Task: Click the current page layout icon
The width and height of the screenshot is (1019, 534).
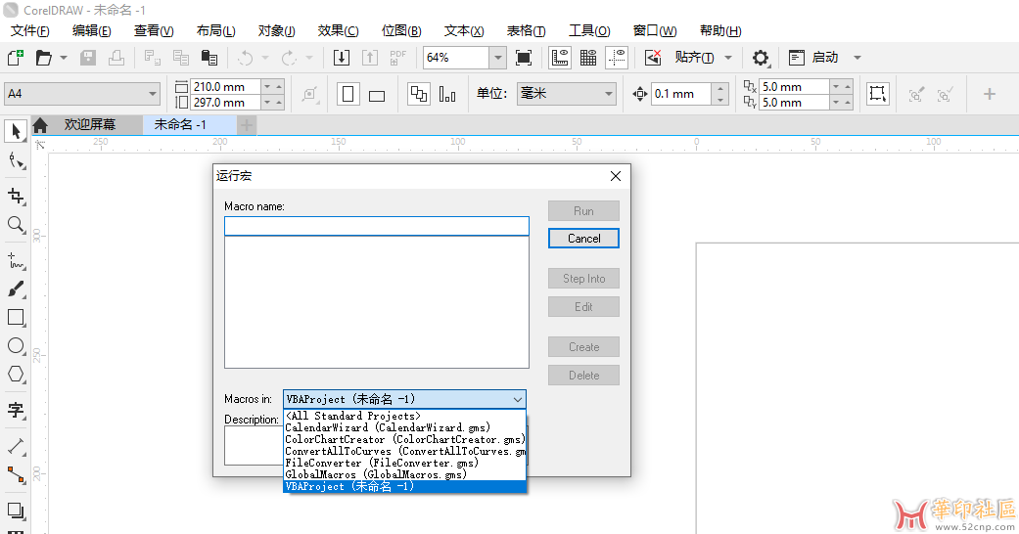Action: 447,94
